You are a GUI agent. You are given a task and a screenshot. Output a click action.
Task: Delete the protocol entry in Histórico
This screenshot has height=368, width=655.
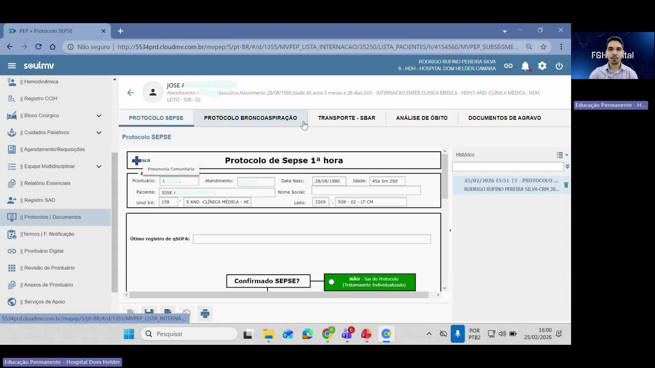pos(566,185)
